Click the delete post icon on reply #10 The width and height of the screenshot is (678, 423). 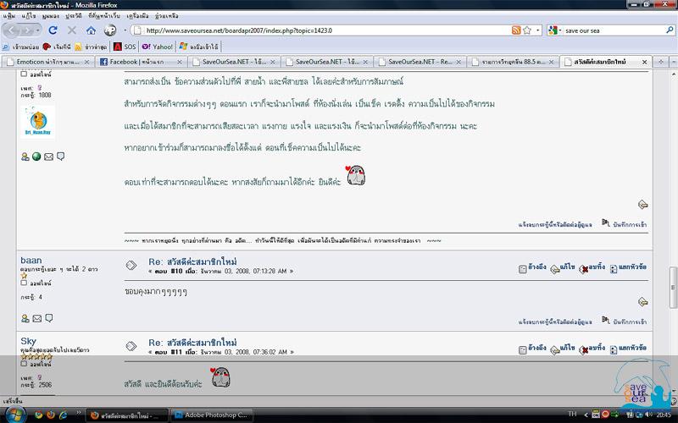tap(584, 267)
